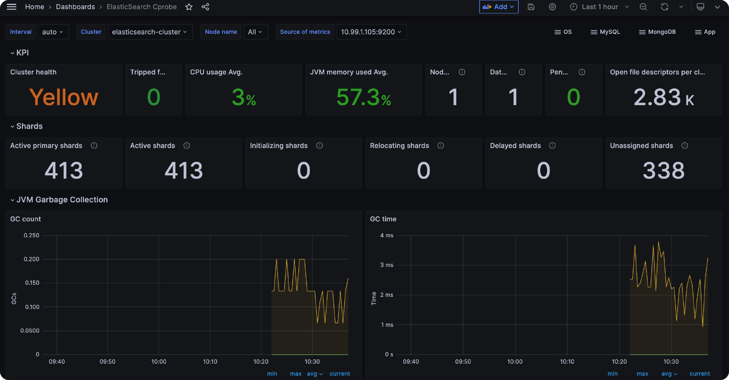This screenshot has width=729, height=380.
Task: Open the CPU usage Avg. panel title
Action: coord(216,72)
